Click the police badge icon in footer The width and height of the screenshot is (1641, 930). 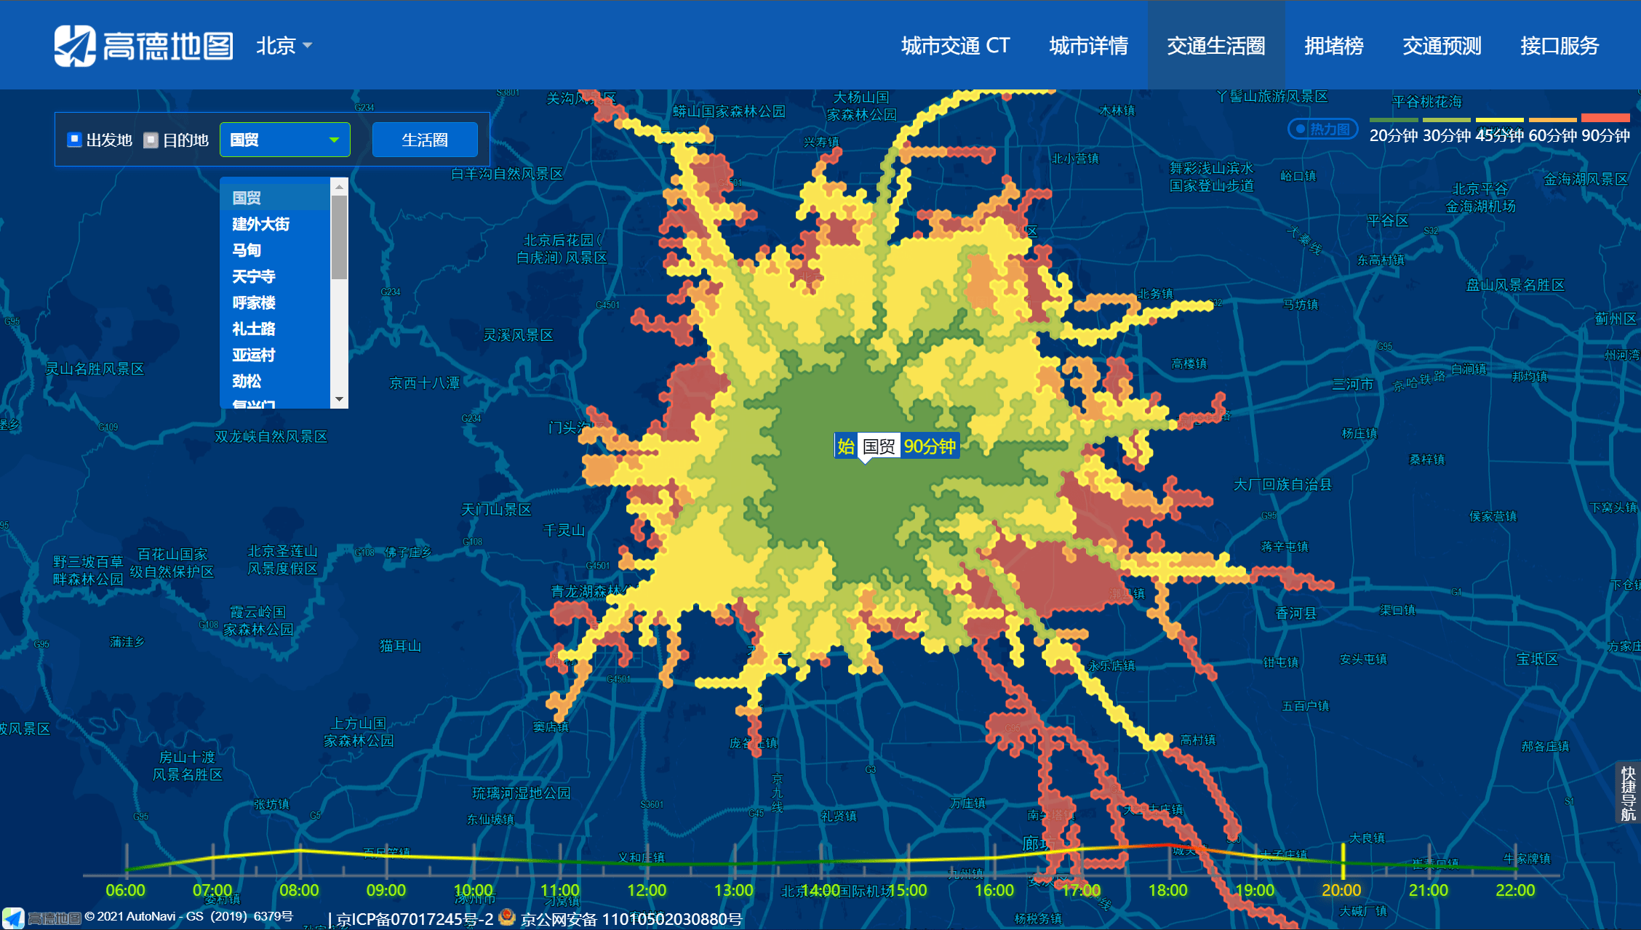coord(507,917)
